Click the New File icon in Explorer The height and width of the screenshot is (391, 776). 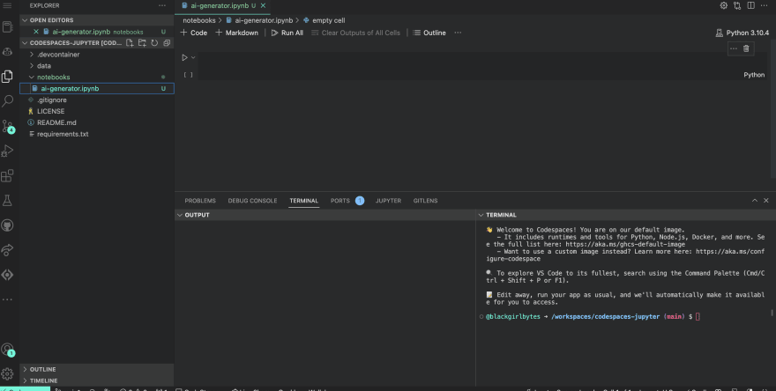pos(131,42)
